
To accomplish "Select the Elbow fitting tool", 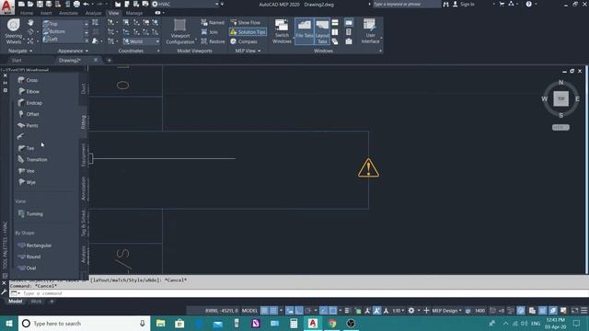I will (x=29, y=91).
